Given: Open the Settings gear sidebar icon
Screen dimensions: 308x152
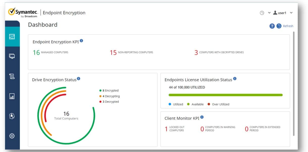Looking at the screenshot, I should pos(12,136).
